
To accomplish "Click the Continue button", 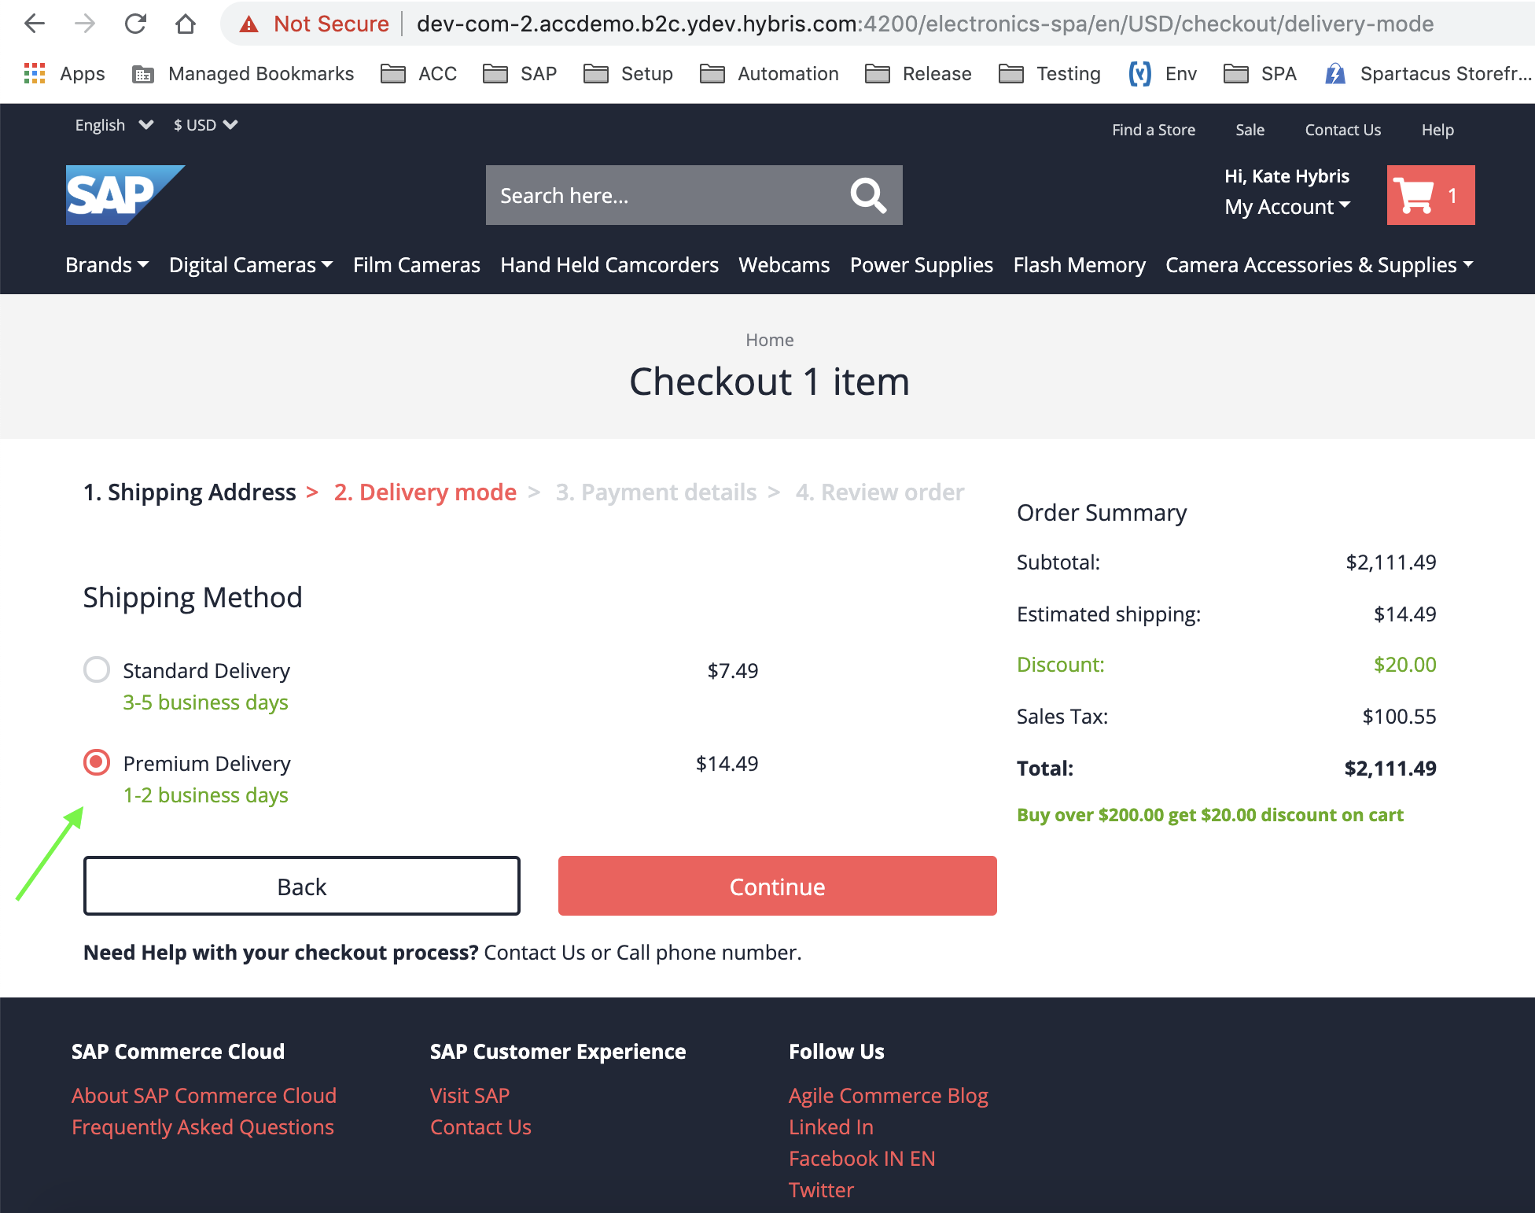I will click(x=777, y=886).
